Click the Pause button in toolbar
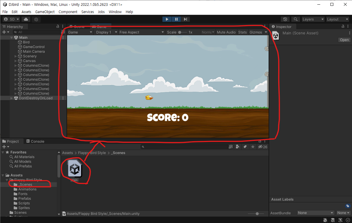This screenshot has width=352, height=223. pyautogui.click(x=176, y=19)
